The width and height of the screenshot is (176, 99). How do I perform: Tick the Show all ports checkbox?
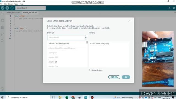[x=90, y=70]
